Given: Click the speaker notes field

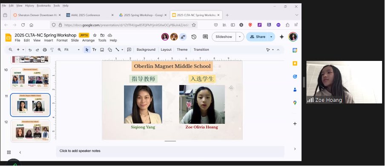Looking at the screenshot, I should point(170,151).
